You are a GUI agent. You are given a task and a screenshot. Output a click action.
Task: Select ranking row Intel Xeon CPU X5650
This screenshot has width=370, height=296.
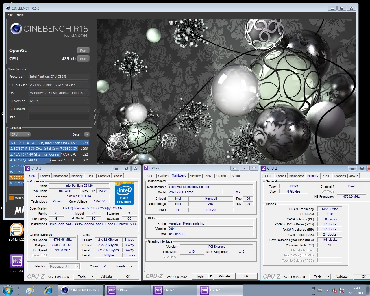[x=49, y=143]
